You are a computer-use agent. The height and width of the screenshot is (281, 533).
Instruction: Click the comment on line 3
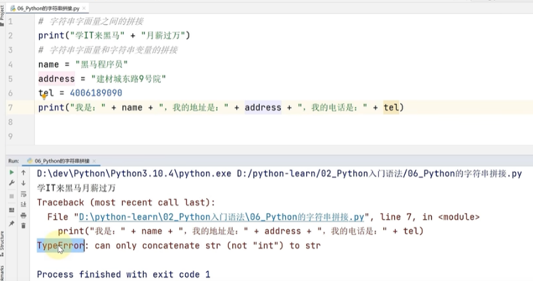point(108,50)
